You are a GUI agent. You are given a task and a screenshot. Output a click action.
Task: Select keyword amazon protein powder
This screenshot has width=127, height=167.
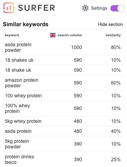click(22, 83)
